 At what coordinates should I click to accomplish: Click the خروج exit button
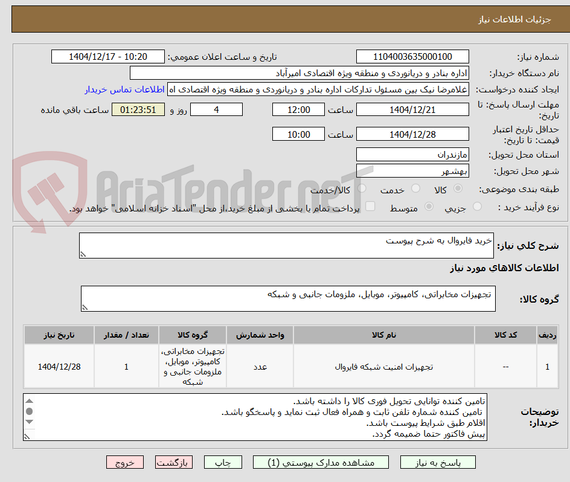[124, 462]
